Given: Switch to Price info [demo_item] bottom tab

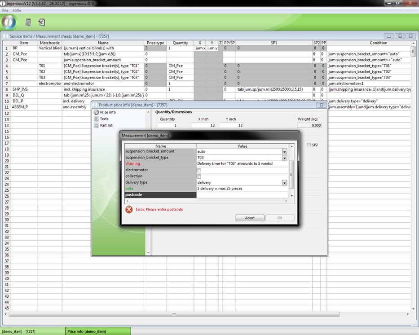Looking at the screenshot, I should (86, 331).
